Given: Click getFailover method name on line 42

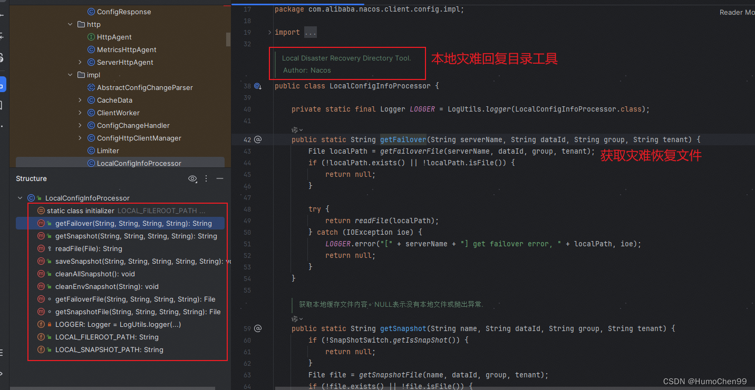Looking at the screenshot, I should tap(403, 139).
